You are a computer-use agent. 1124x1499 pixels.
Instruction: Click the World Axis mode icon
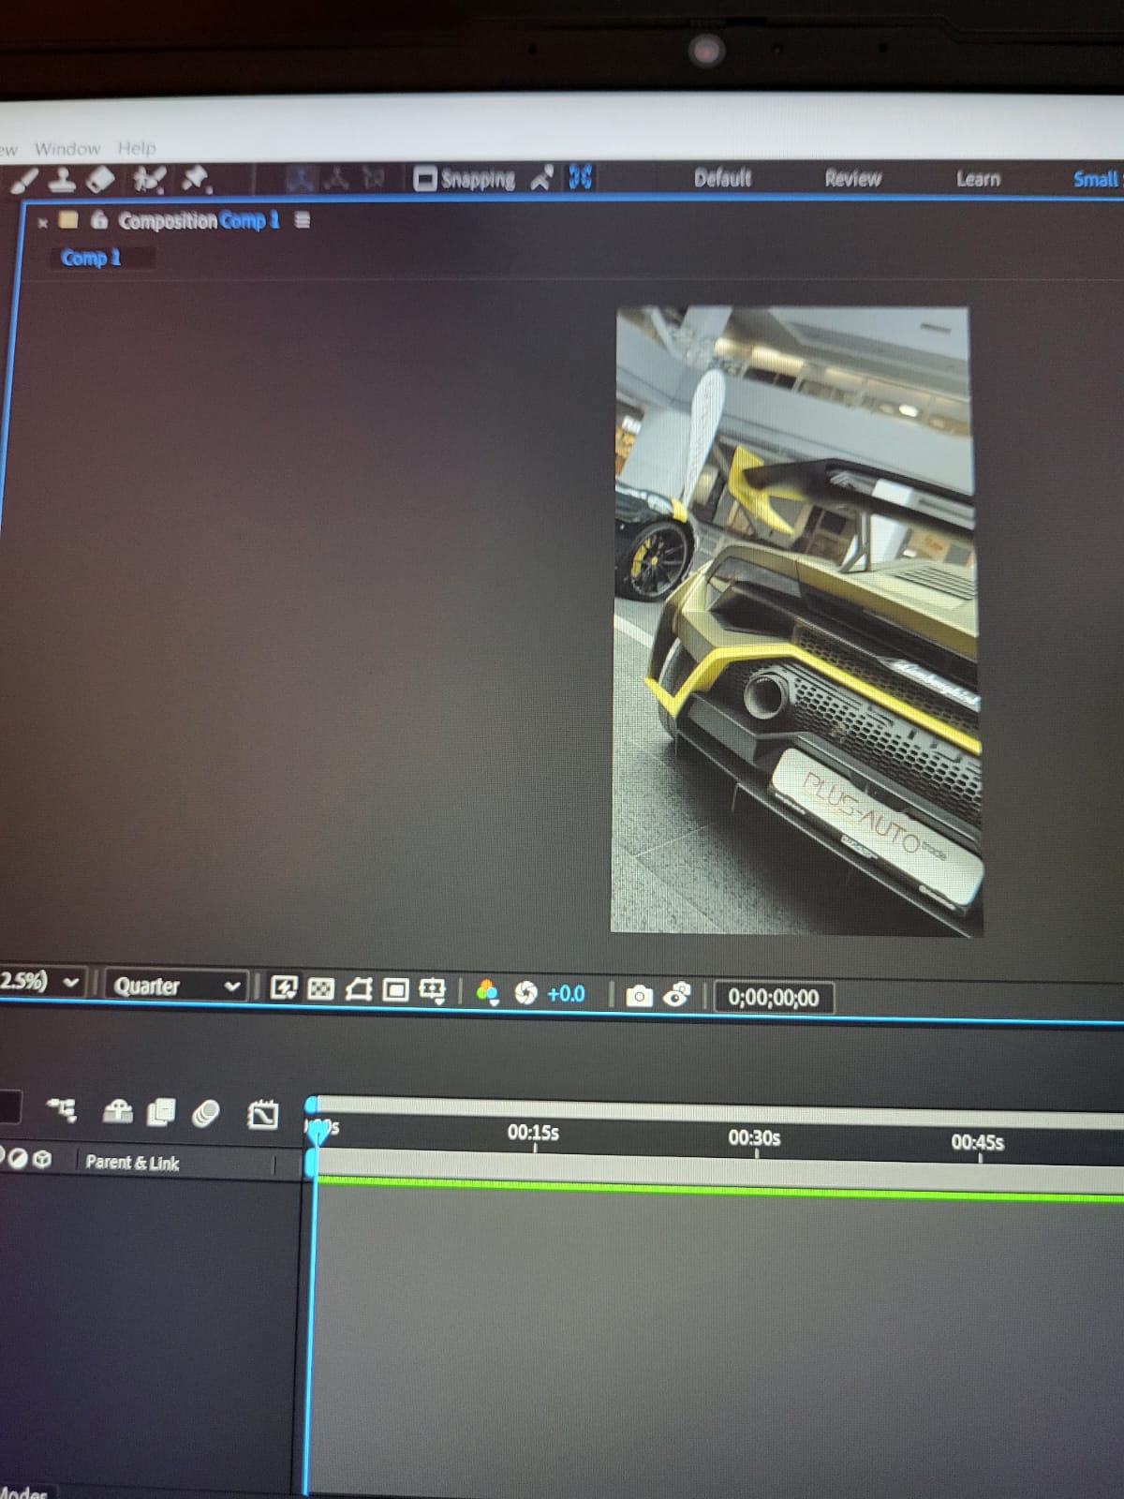[x=337, y=178]
